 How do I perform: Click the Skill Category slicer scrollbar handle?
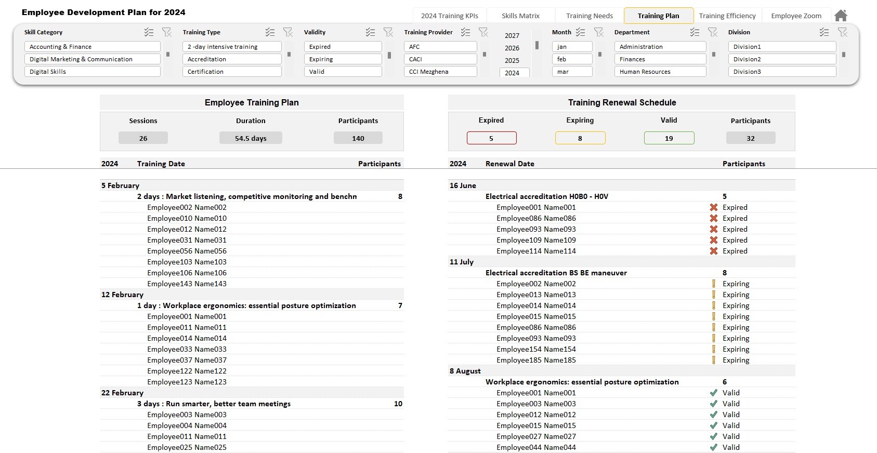(167, 54)
